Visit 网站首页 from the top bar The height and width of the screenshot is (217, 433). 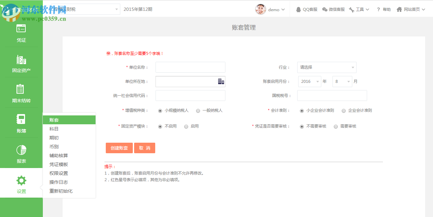tap(411, 9)
